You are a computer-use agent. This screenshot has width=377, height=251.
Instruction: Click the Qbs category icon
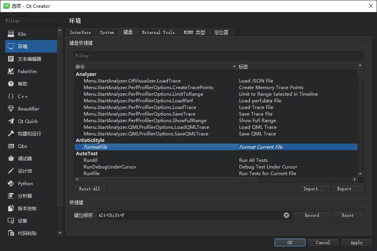click(11, 146)
